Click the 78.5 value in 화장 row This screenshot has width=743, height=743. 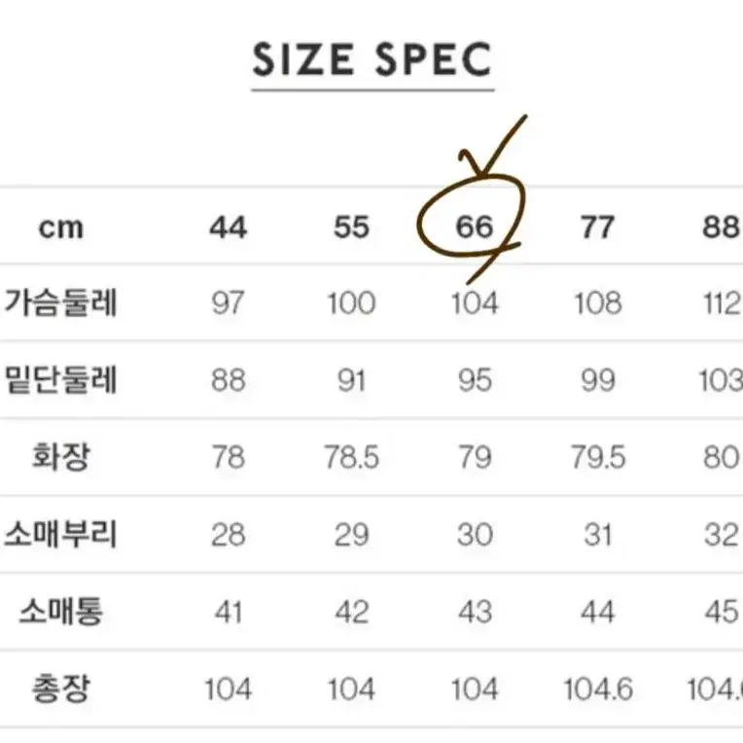click(x=351, y=457)
